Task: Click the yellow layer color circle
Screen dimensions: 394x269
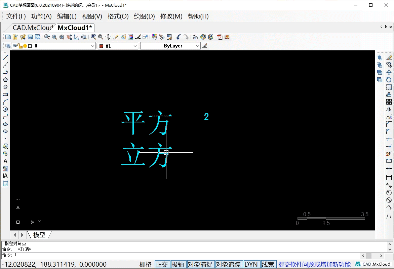Action: pyautogui.click(x=25, y=46)
